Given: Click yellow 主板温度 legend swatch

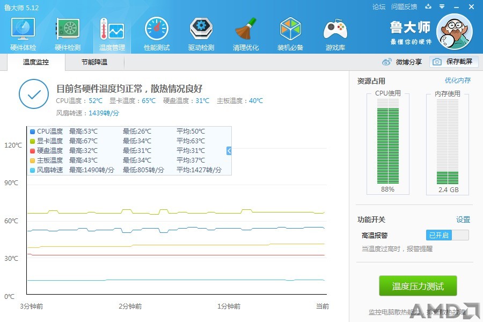Looking at the screenshot, I should (32, 160).
